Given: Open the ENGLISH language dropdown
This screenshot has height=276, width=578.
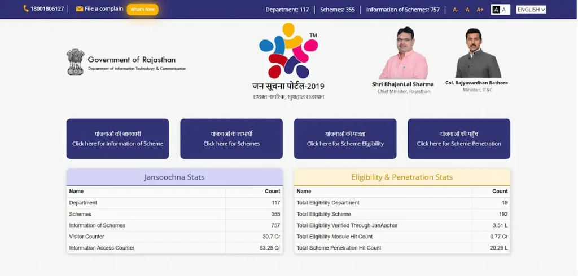Looking at the screenshot, I should click(x=531, y=10).
